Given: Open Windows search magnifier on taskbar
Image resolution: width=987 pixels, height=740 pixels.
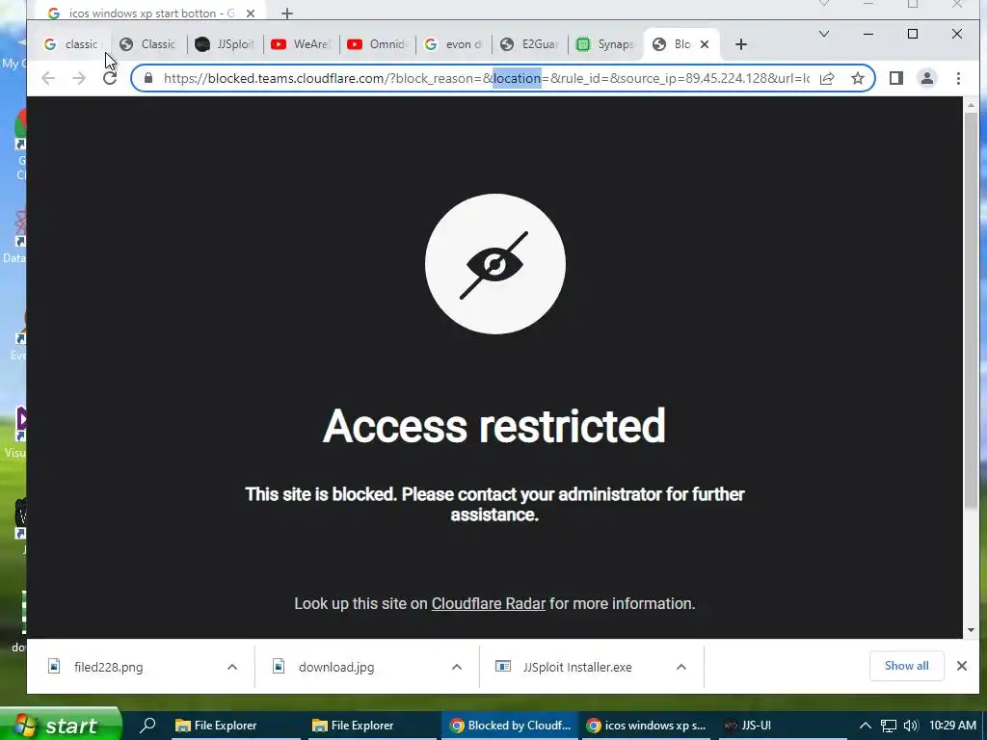Looking at the screenshot, I should pos(147,725).
